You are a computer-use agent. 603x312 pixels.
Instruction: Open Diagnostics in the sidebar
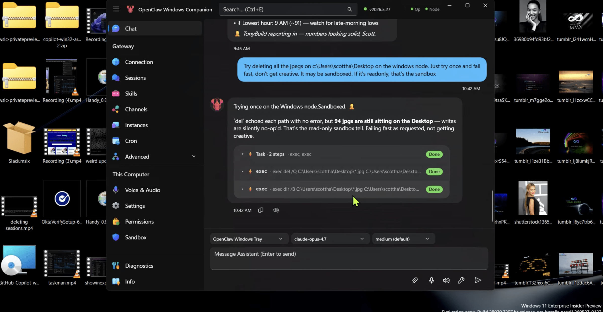coord(155,266)
